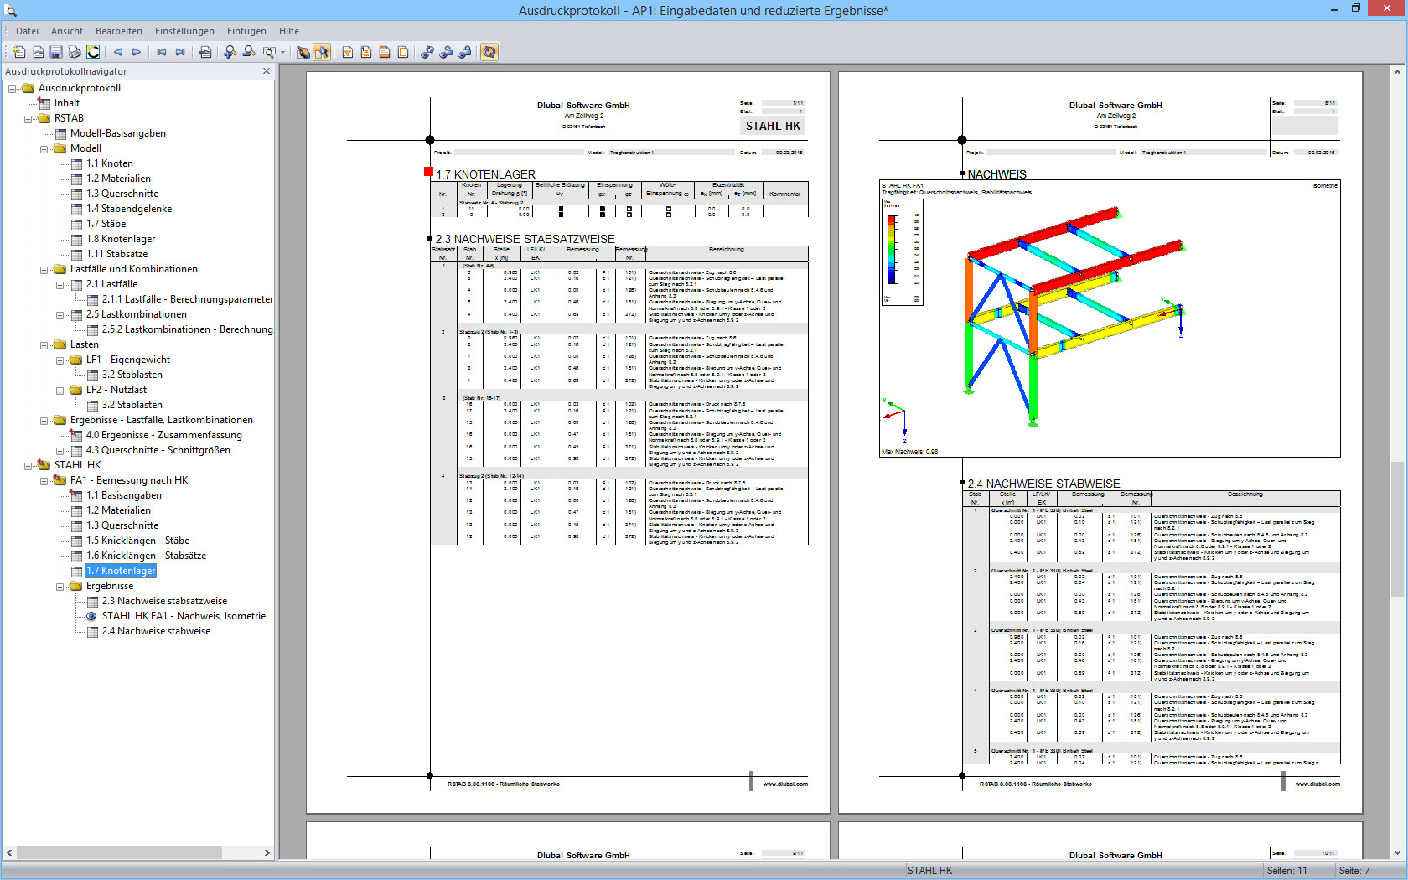Click the first blue lock toolbar icon
1408x880 pixels.
(427, 52)
